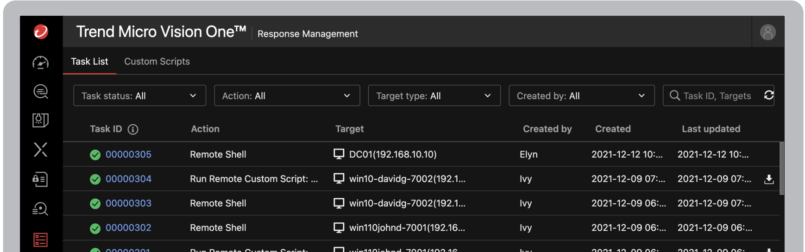Select created date 2021-12-12 in row 00000305
Image resolution: width=805 pixels, height=252 pixels.
click(627, 154)
